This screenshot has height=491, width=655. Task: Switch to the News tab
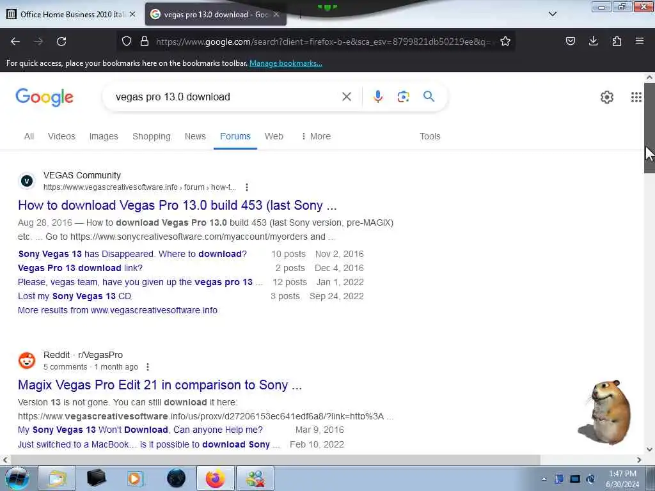click(x=195, y=137)
